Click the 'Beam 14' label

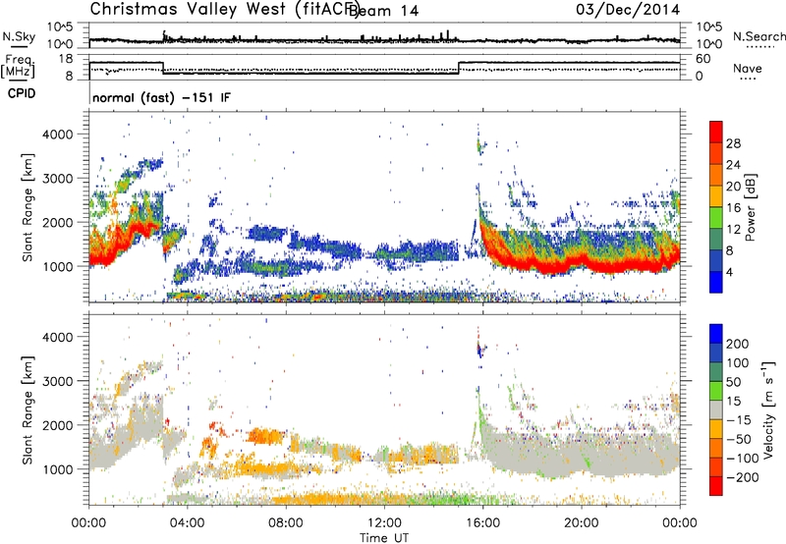pyautogui.click(x=385, y=11)
